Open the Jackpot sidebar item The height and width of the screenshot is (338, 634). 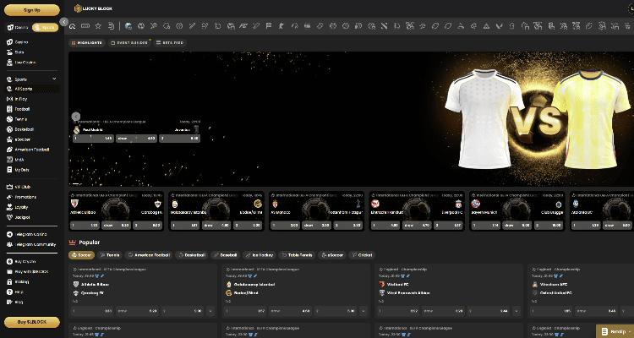22,215
